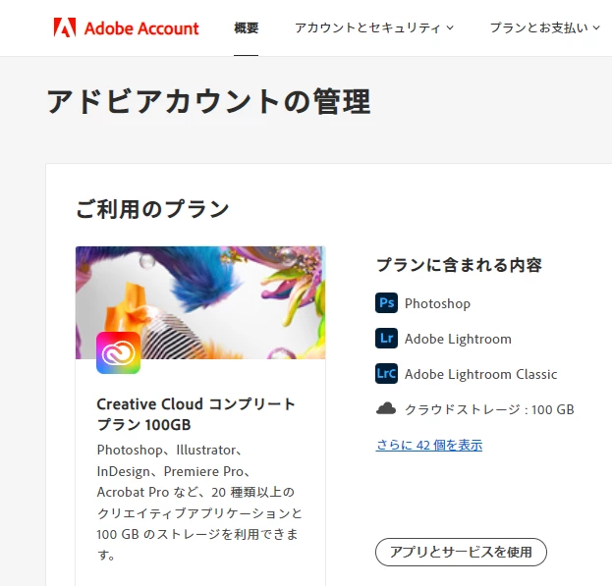
Task: Click the Adobe Account title text
Action: tap(141, 28)
